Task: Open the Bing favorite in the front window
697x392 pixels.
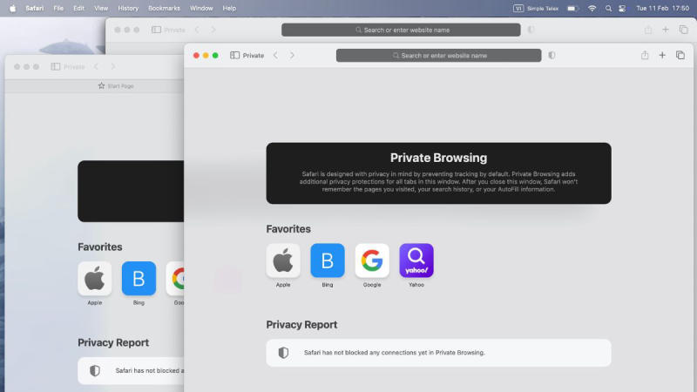Action: click(x=328, y=260)
